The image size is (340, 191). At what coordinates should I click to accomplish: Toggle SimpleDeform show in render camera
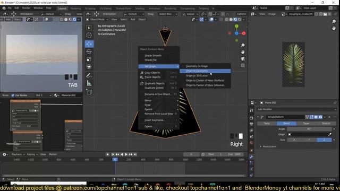320,117
